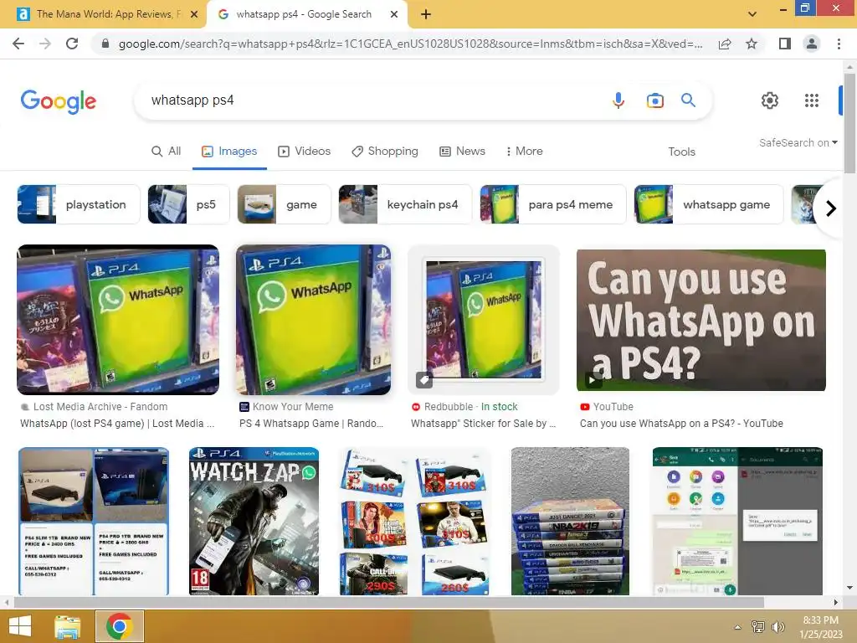Select the para ps4 meme chip
This screenshot has width=857, height=643.
[553, 204]
